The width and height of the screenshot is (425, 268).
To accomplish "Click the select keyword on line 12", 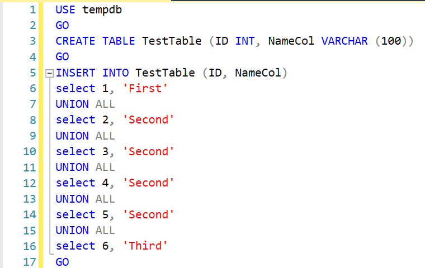I will tap(75, 183).
